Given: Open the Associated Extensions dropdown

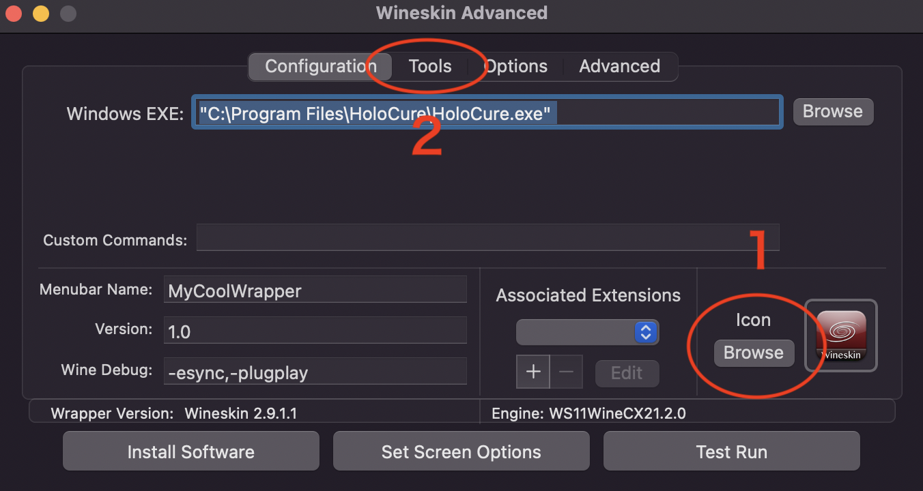Looking at the screenshot, I should [587, 332].
